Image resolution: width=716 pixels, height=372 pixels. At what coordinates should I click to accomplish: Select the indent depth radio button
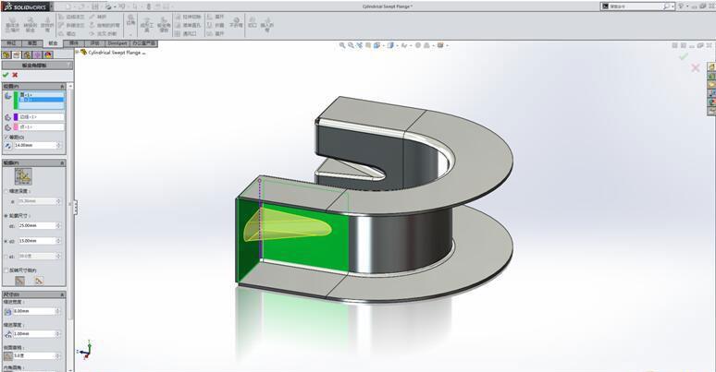(6, 191)
